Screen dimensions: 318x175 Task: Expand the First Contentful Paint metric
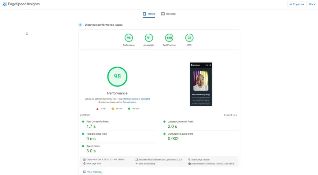point(97,122)
